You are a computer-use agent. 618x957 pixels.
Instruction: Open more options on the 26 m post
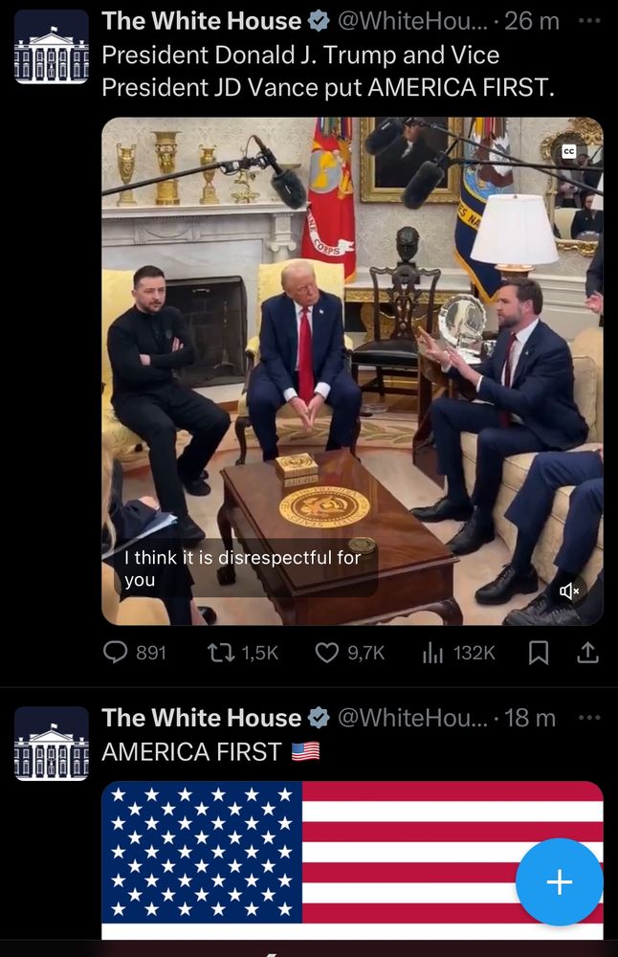pyautogui.click(x=588, y=21)
